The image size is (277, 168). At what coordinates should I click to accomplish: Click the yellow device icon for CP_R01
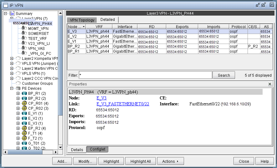(x=24, y=103)
